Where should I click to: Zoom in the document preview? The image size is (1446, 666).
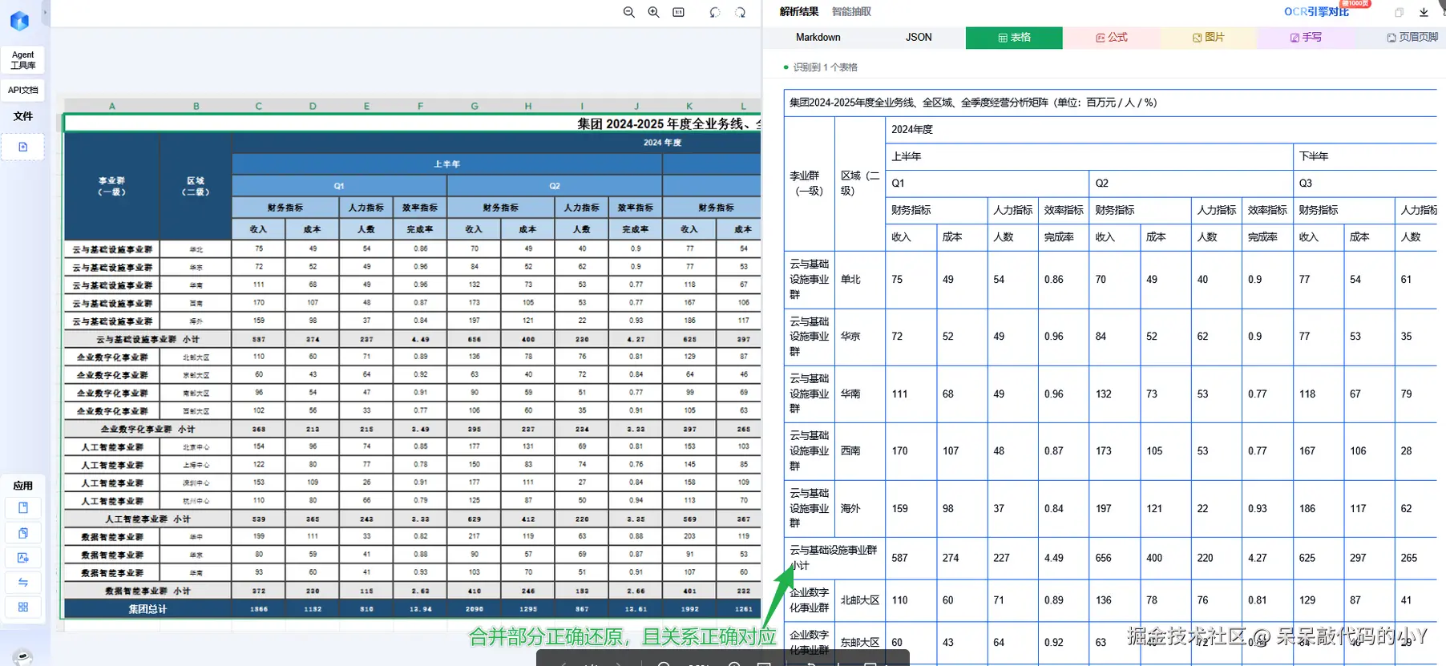(654, 12)
